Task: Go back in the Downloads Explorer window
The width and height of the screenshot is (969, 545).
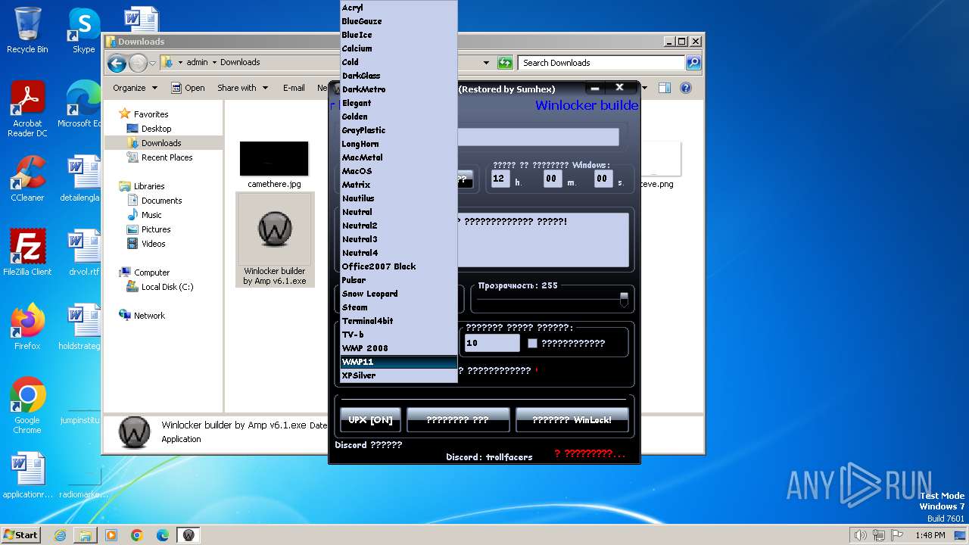Action: tap(117, 63)
